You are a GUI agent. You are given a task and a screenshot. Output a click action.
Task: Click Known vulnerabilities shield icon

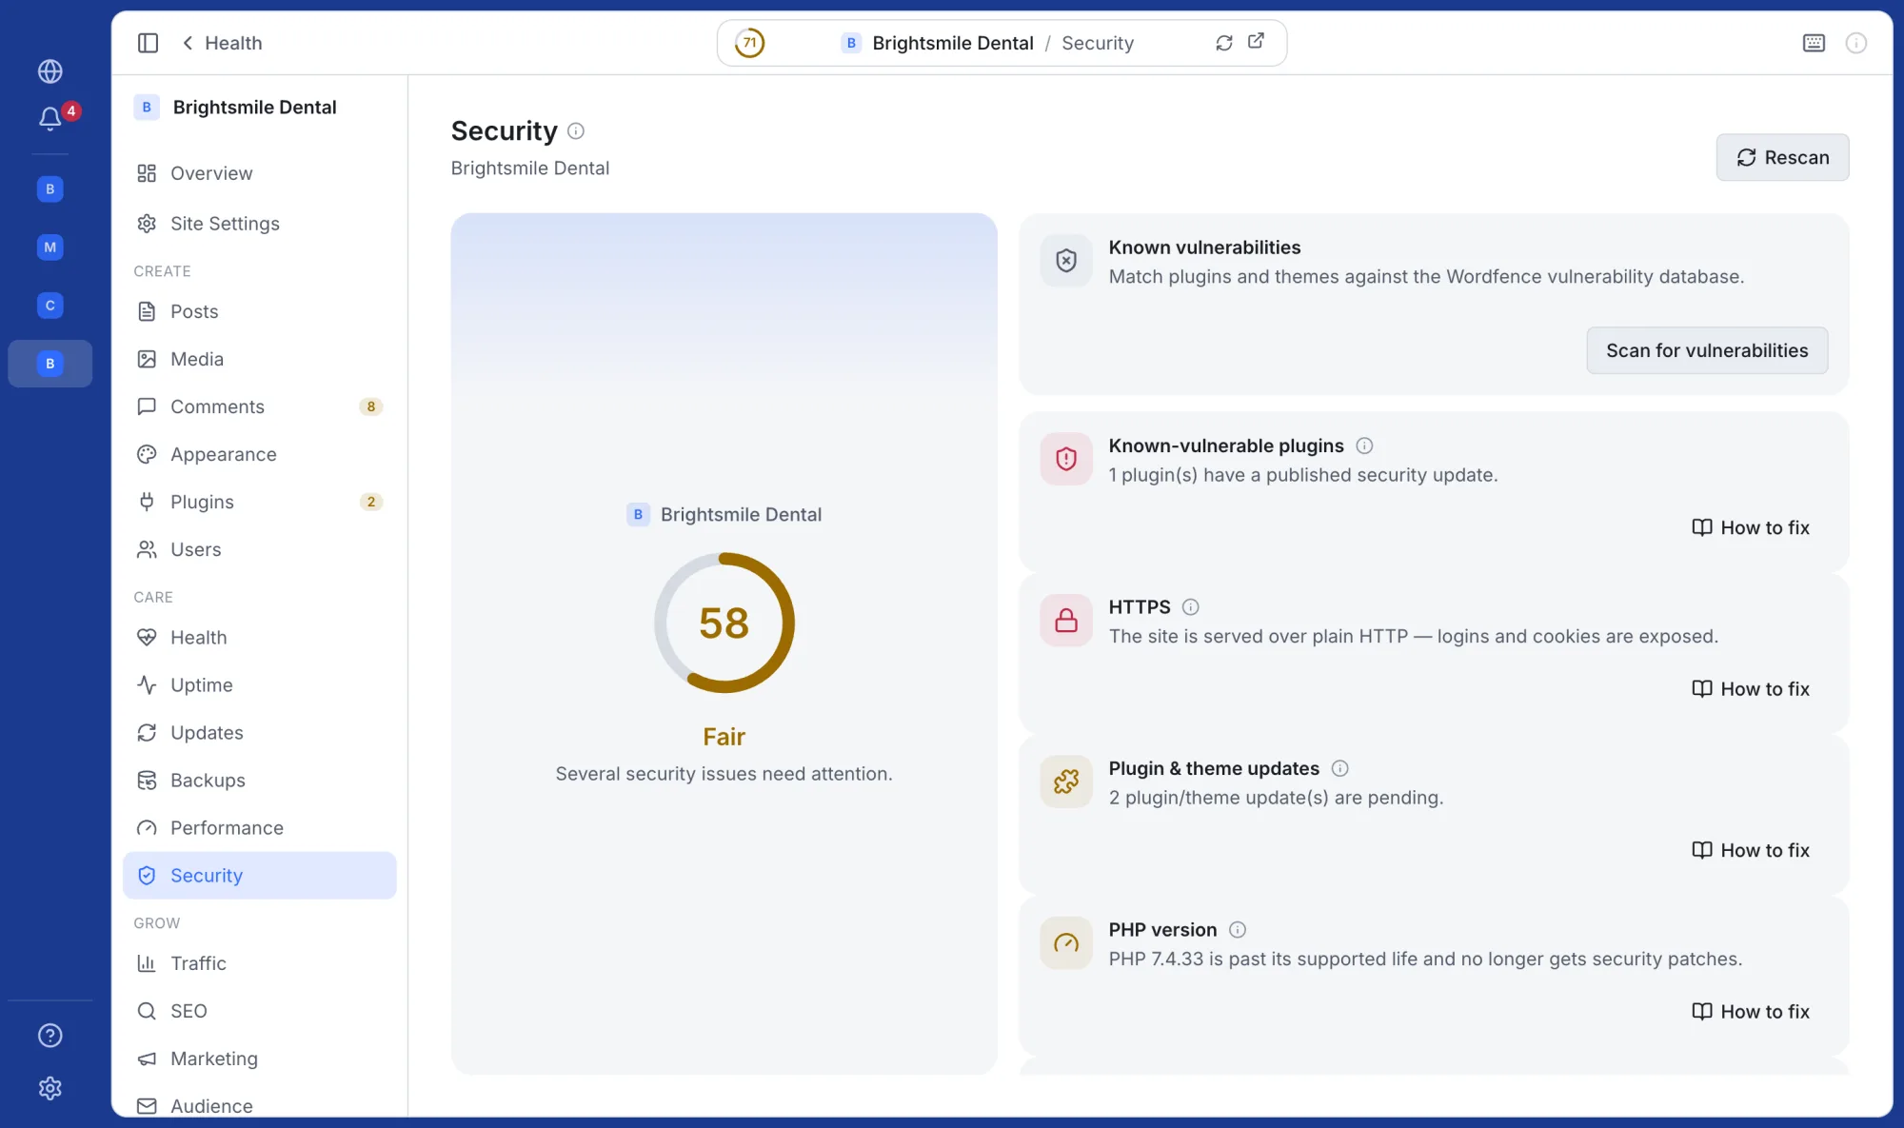click(x=1066, y=261)
